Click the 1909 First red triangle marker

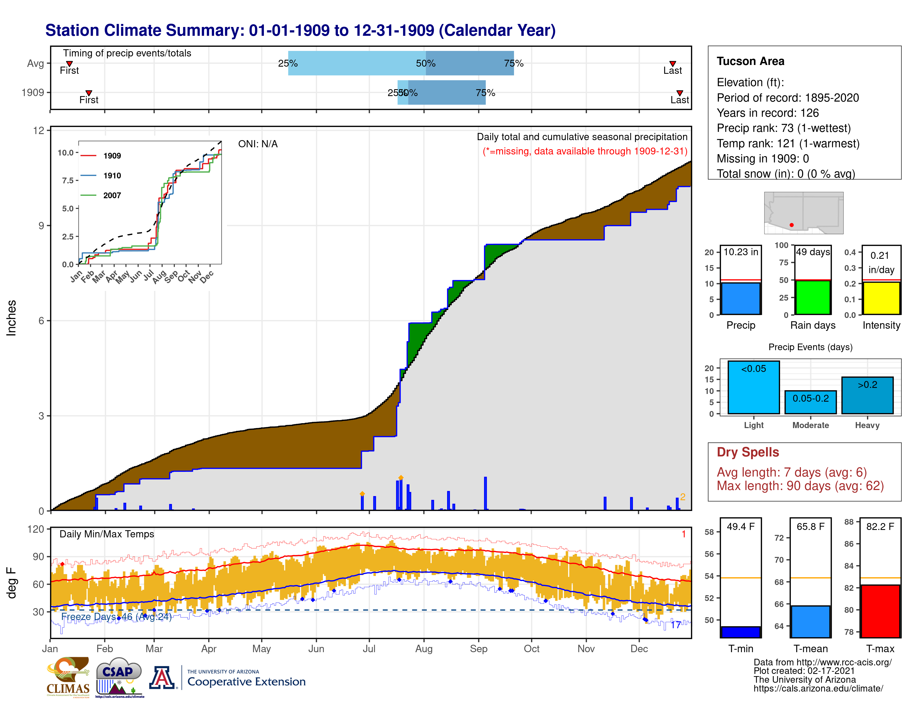(x=89, y=93)
